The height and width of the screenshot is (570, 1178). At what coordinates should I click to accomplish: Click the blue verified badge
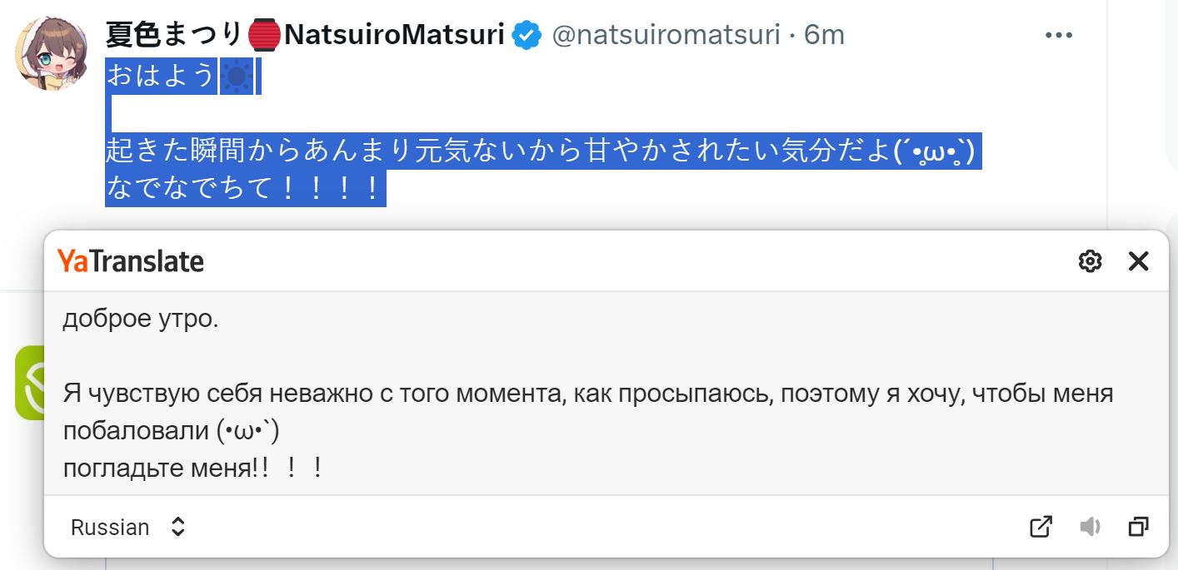point(527,35)
